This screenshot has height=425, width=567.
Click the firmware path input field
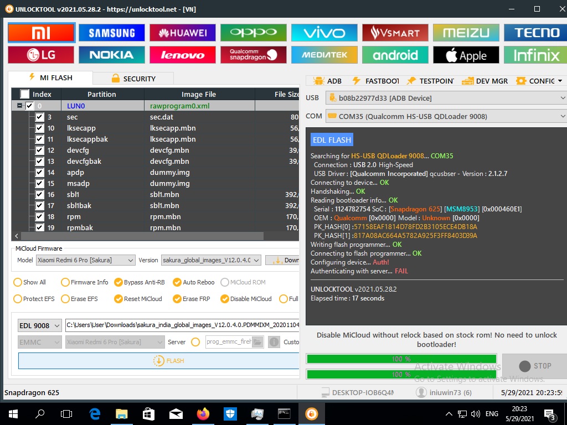pyautogui.click(x=182, y=325)
